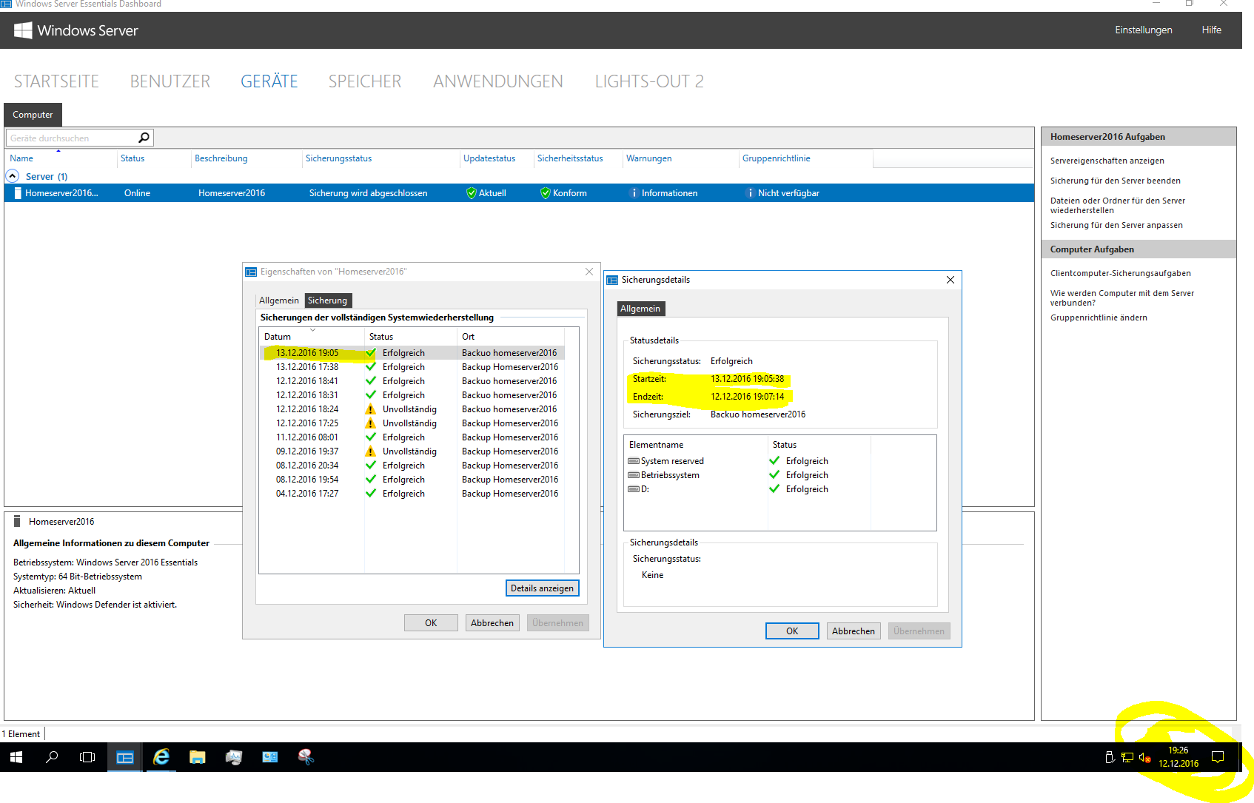This screenshot has width=1254, height=803.
Task: Click Servereigenschaften anzeigen task
Action: coord(1107,161)
